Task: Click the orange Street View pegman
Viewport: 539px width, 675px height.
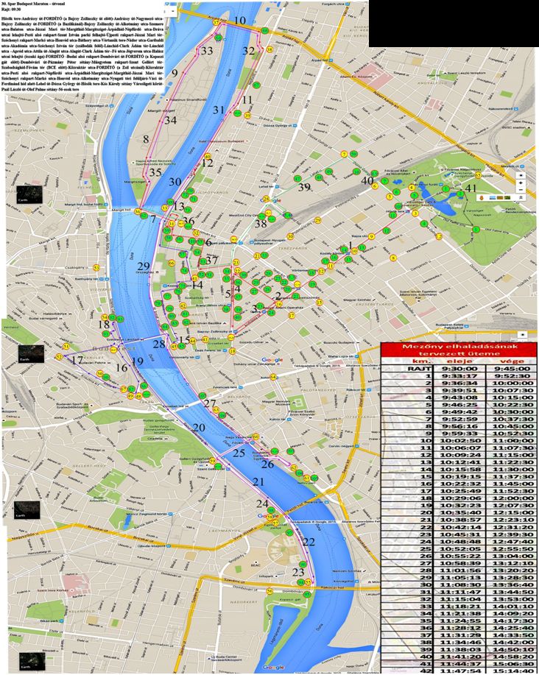Action: pos(481,197)
